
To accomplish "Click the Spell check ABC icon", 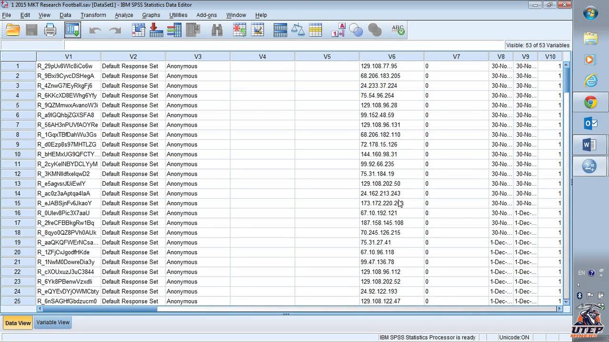I will pos(398,30).
